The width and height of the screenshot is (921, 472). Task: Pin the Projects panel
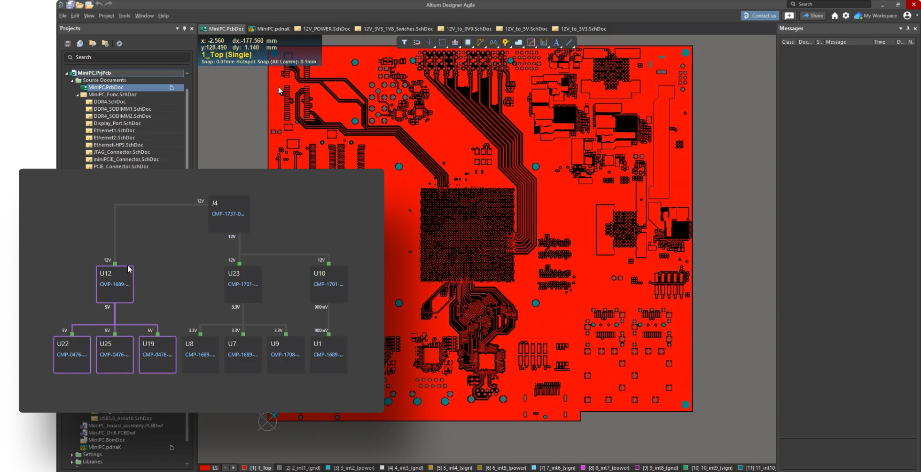184,29
